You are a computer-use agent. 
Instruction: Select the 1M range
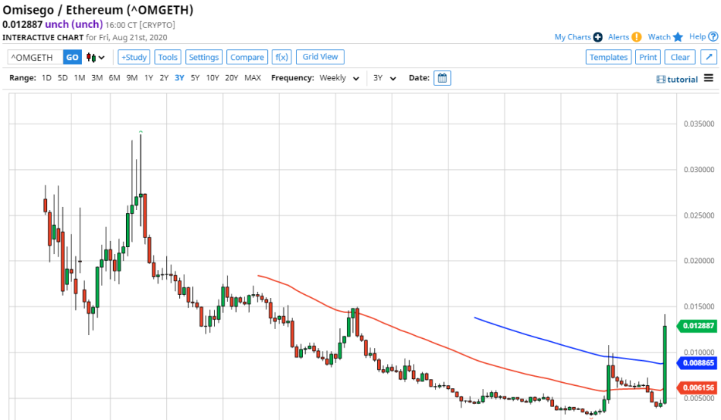(80, 78)
